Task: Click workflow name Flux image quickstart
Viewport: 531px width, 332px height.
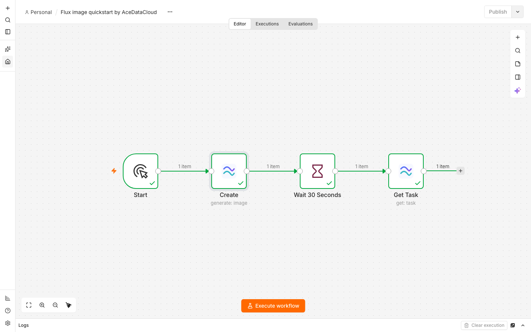Action: click(109, 12)
